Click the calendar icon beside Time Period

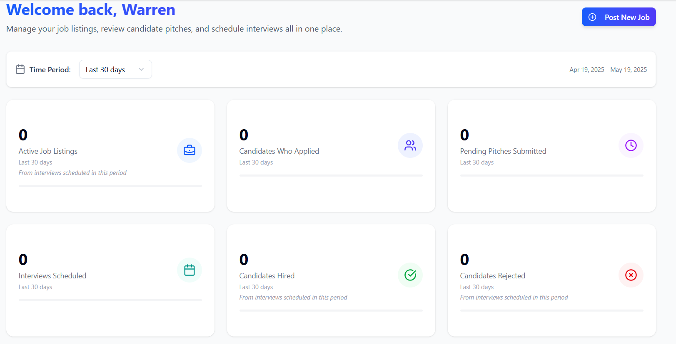pos(20,69)
